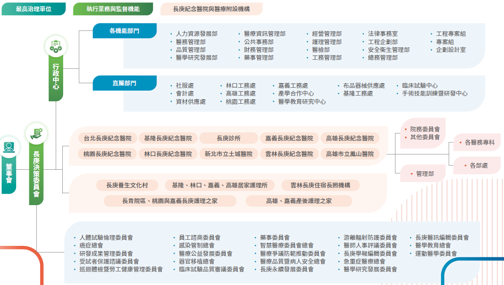
Task: Click 布品器械供應處 entry
Action: coord(364,86)
